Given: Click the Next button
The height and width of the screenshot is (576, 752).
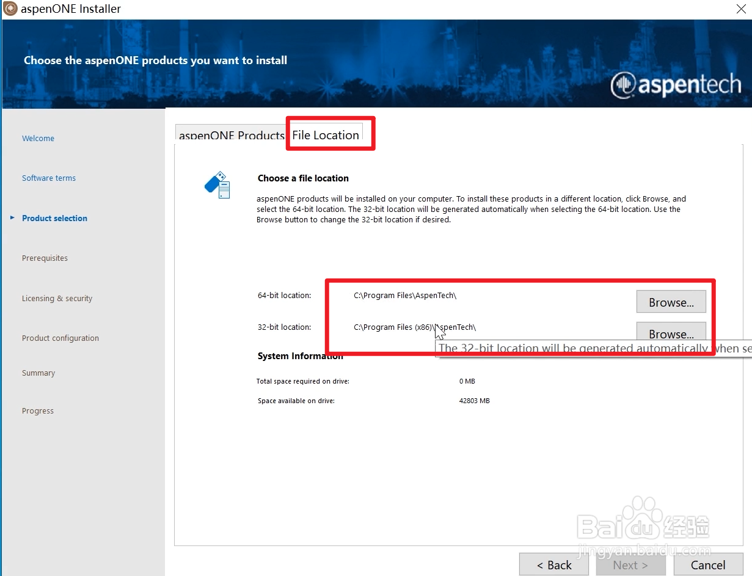Looking at the screenshot, I should pyautogui.click(x=631, y=564).
